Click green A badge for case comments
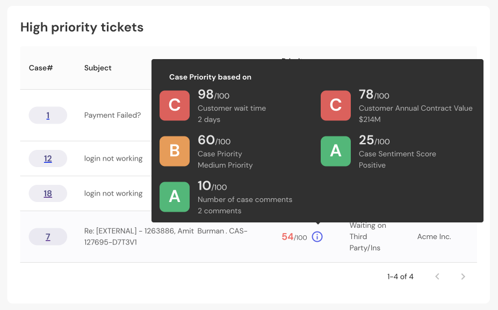The image size is (498, 310). point(175,197)
